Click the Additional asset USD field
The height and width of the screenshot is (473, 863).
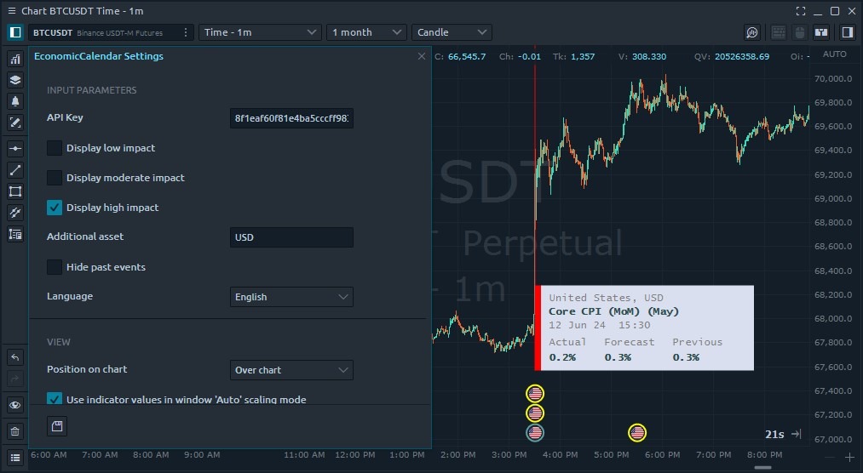click(291, 237)
